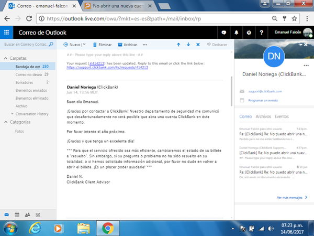Switch to No abrir una nueva cuenta tab

(x=118, y=6)
